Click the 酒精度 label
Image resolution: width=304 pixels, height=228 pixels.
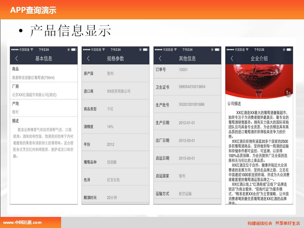[88, 127]
